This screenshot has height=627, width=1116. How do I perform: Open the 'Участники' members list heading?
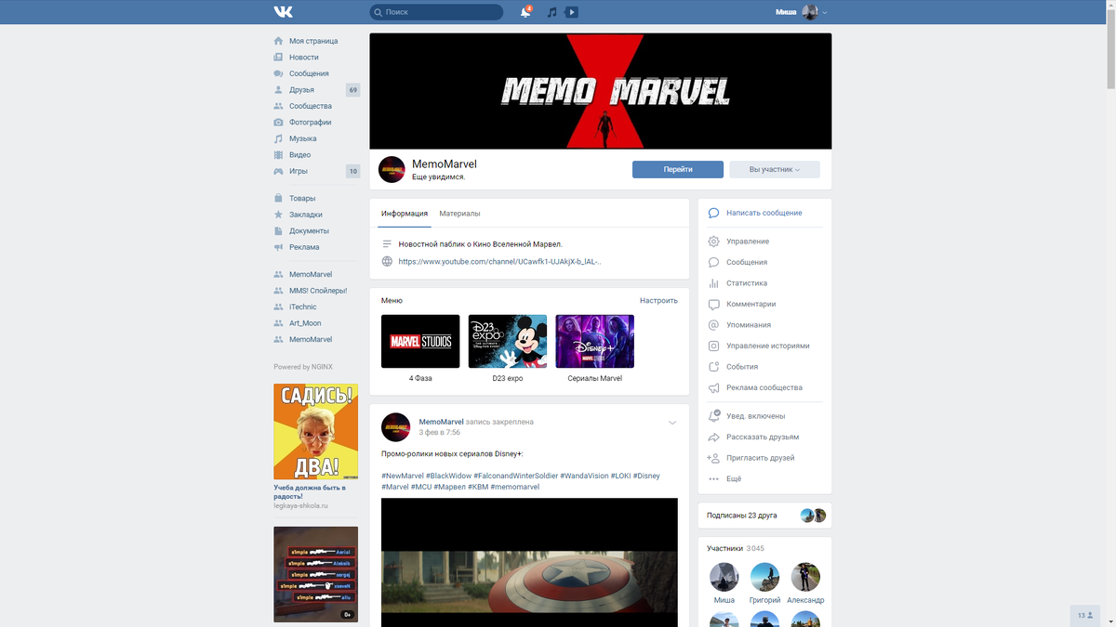[x=724, y=548]
